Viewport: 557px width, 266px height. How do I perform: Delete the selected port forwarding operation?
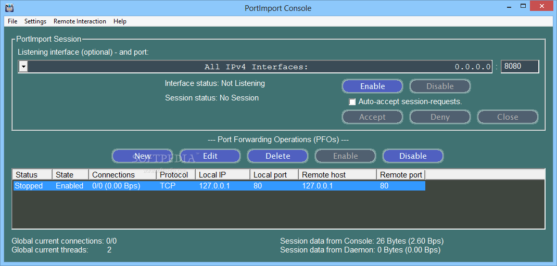click(277, 156)
